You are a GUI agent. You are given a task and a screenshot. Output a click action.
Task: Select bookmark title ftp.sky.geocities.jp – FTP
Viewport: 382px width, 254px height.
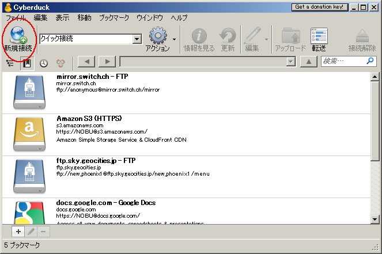tap(96, 161)
